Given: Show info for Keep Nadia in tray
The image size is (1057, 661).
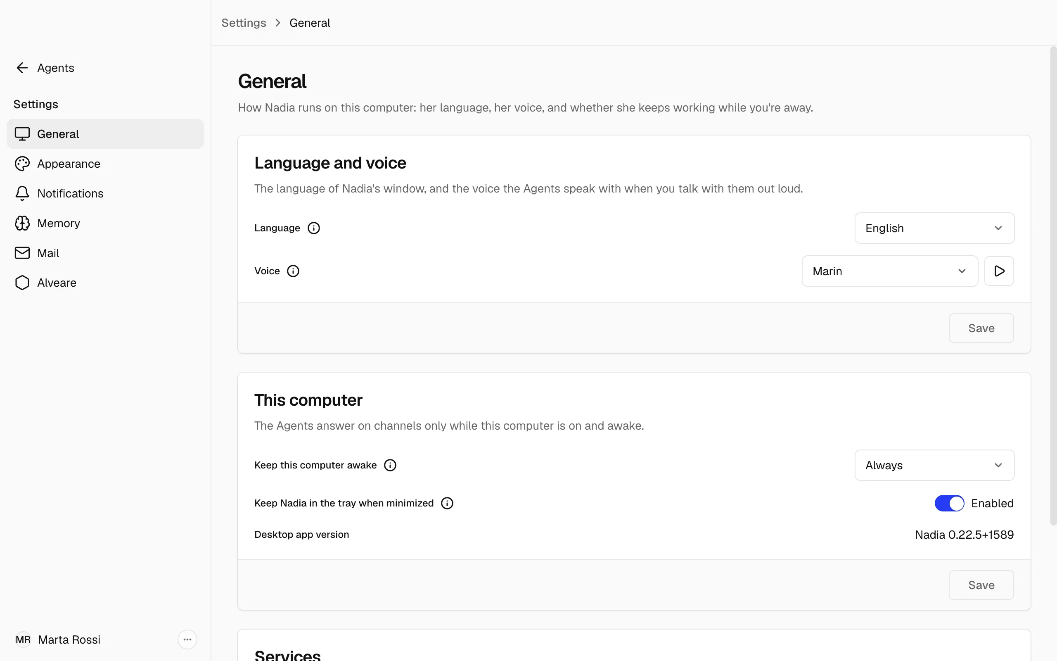Looking at the screenshot, I should [447, 503].
